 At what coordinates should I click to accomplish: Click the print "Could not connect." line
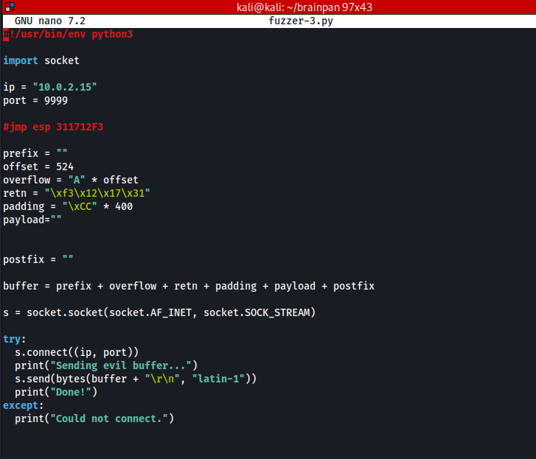(94, 418)
